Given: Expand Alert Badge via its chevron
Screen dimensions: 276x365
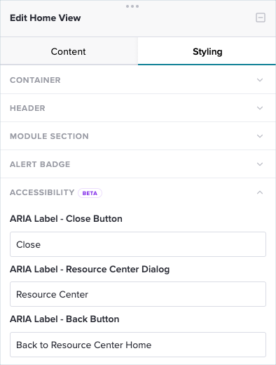Looking at the screenshot, I should pyautogui.click(x=260, y=164).
